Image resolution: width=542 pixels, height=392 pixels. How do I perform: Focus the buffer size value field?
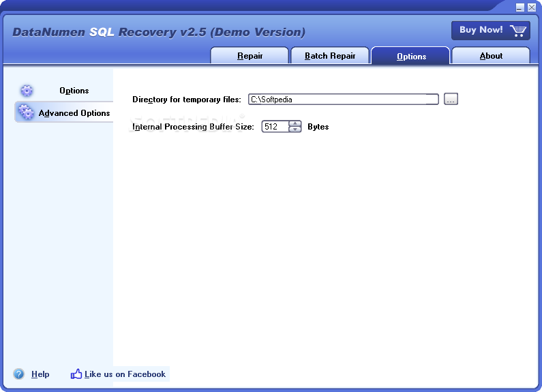275,127
